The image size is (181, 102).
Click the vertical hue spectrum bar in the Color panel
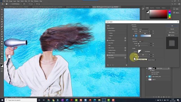click(170, 14)
